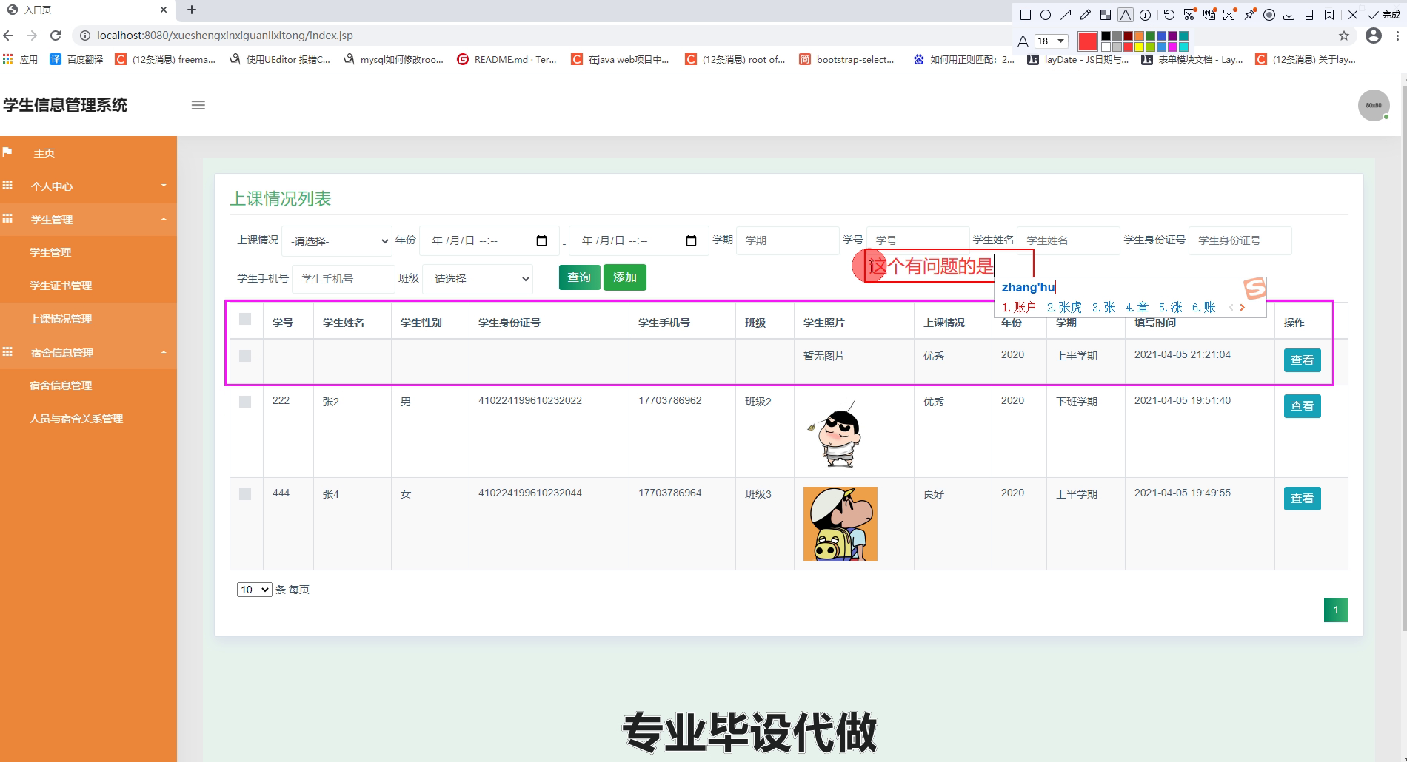Click the screen record circle icon
This screenshot has height=762, width=1407.
pos(1269,15)
